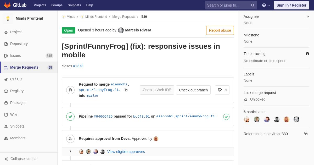Open the Projects menu in the navbar
The height and width of the screenshot is (165, 314).
point(40,5)
